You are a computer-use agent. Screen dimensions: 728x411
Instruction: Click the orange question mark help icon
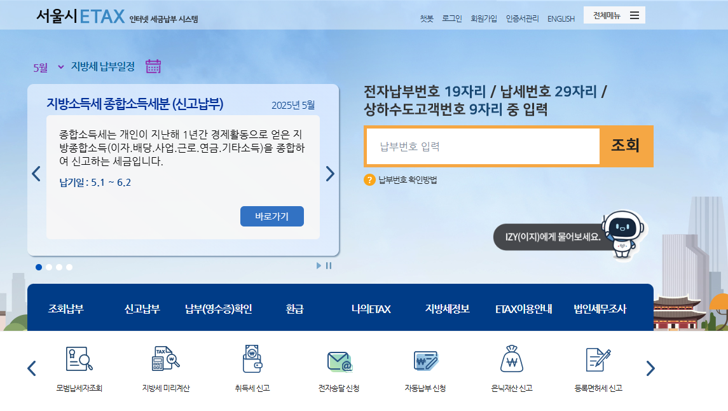point(369,179)
